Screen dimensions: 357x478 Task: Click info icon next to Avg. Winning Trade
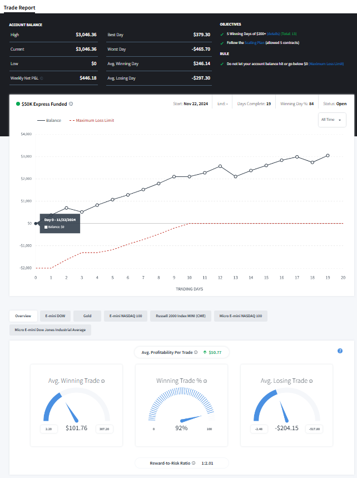coord(103,381)
